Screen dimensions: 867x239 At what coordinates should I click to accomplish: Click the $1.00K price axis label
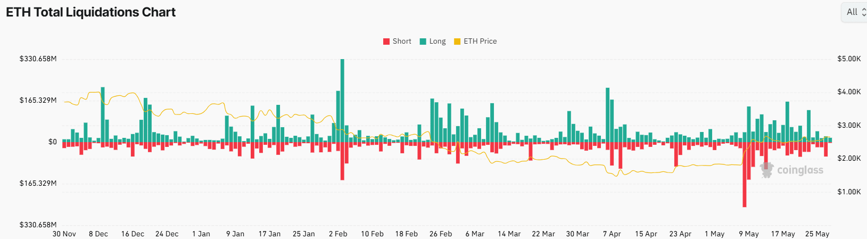pyautogui.click(x=849, y=192)
